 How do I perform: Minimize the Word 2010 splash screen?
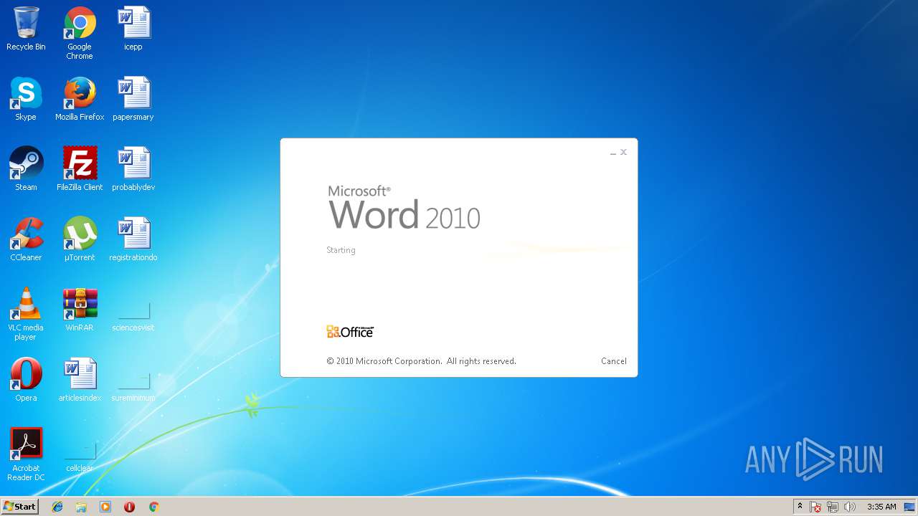pos(613,153)
